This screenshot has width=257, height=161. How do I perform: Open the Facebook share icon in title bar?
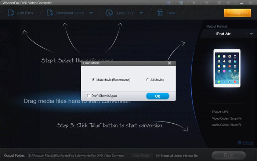[169, 3]
